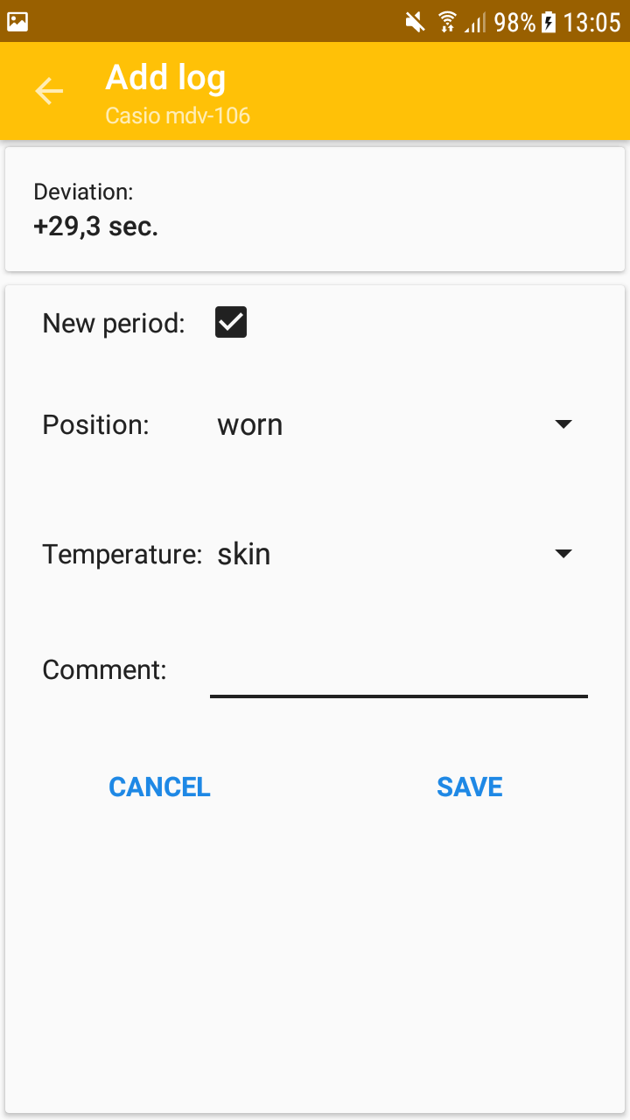The height and width of the screenshot is (1120, 630).
Task: Tap the back arrow icon
Action: pos(49,91)
